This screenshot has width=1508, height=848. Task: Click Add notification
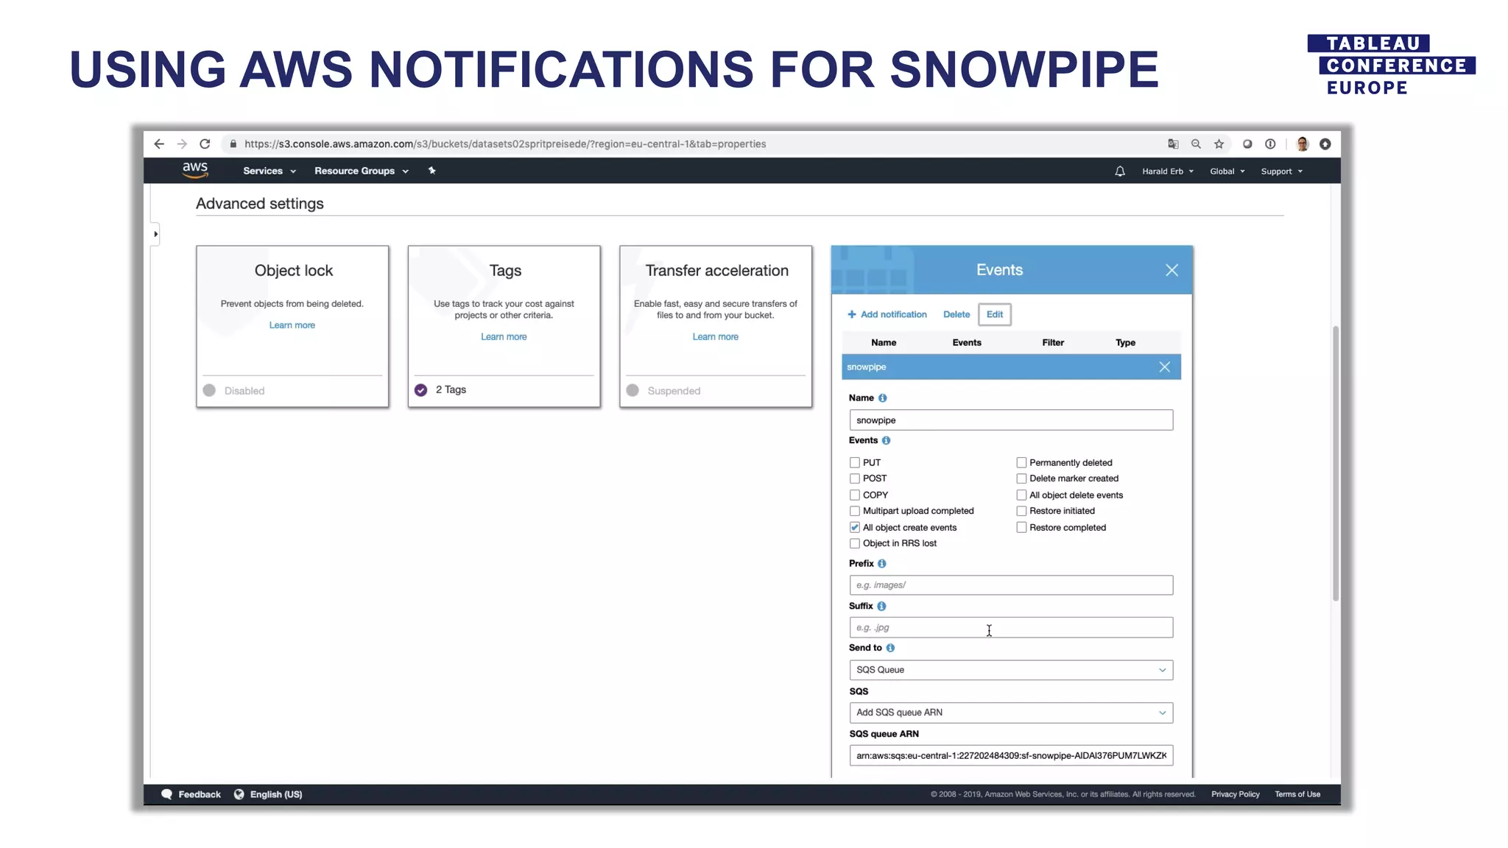[x=887, y=314]
